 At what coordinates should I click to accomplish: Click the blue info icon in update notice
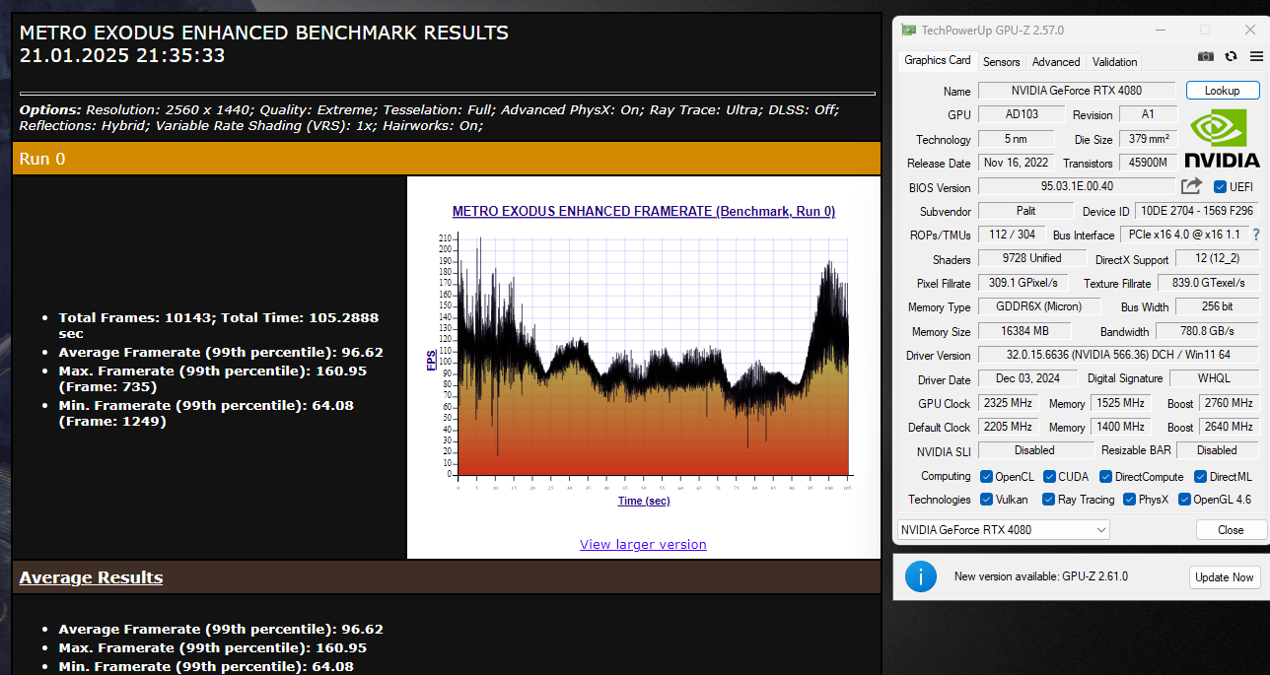click(x=920, y=576)
